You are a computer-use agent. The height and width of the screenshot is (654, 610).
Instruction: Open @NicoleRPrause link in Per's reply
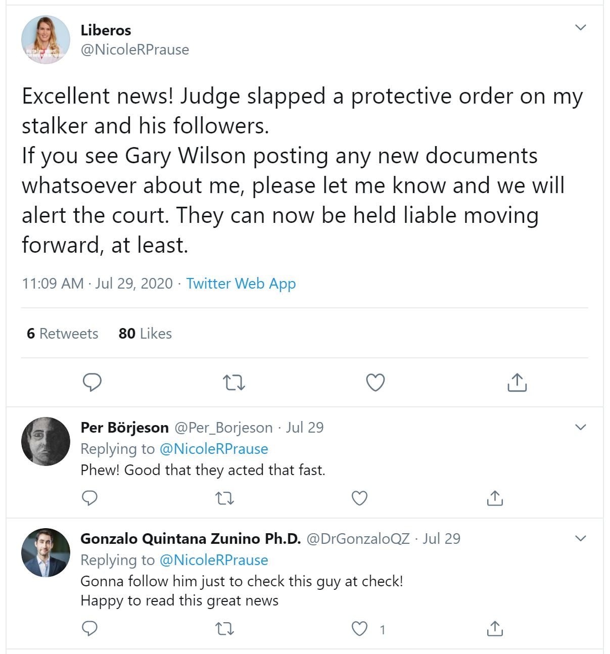point(213,449)
